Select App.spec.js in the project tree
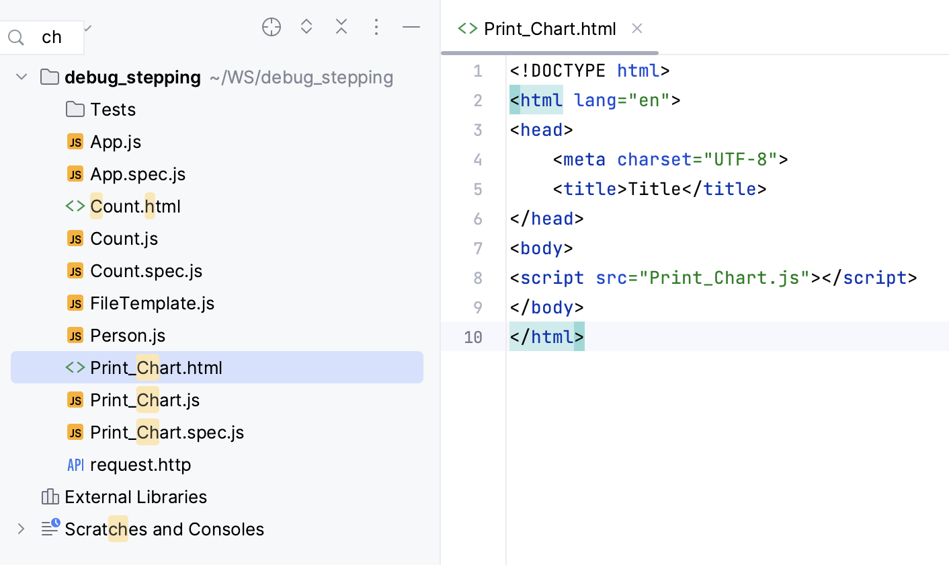 pos(138,174)
